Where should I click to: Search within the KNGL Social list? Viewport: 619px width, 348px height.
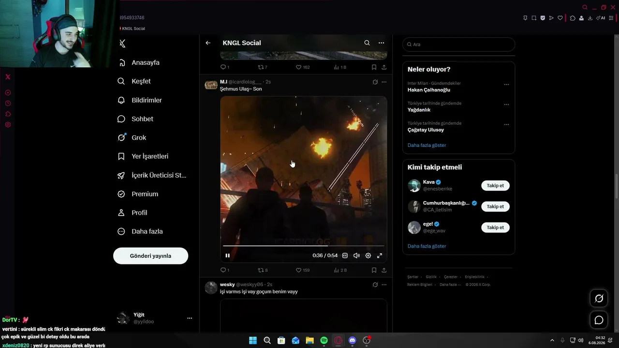[367, 43]
